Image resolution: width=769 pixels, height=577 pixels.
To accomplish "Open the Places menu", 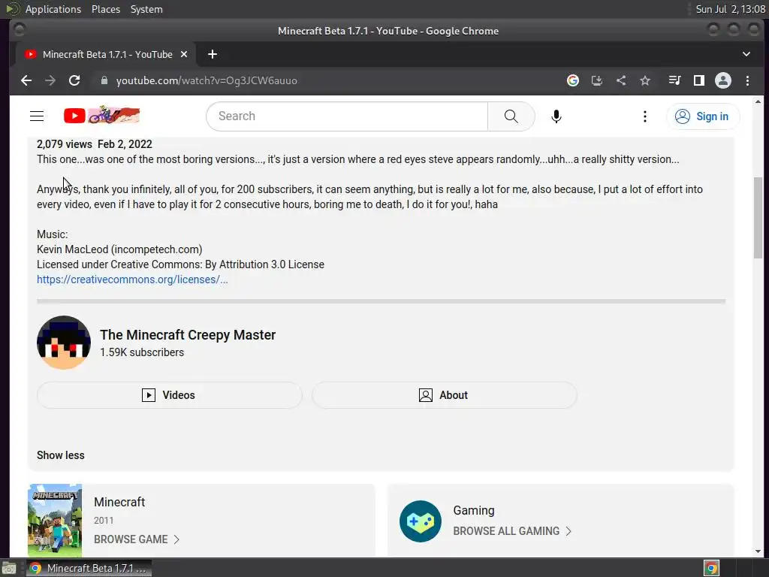I will 106,9.
